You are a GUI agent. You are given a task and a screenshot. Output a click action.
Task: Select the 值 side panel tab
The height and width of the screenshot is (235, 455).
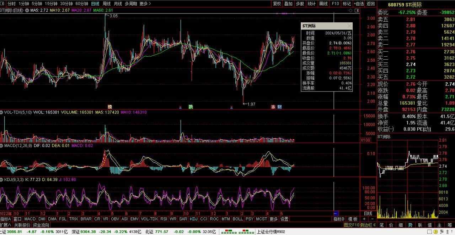(430, 225)
